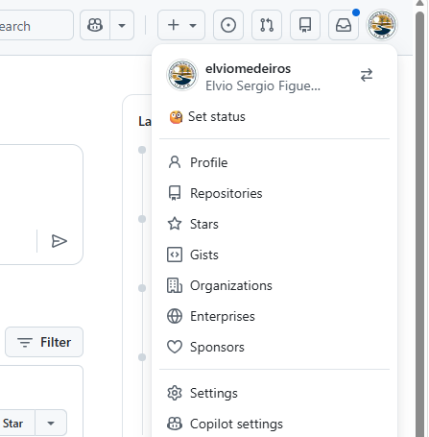Click the Elvio Sergio Figue... full name text
The width and height of the screenshot is (429, 437).
(x=263, y=85)
